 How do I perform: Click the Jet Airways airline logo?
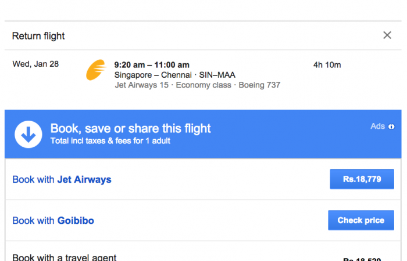[x=97, y=70]
